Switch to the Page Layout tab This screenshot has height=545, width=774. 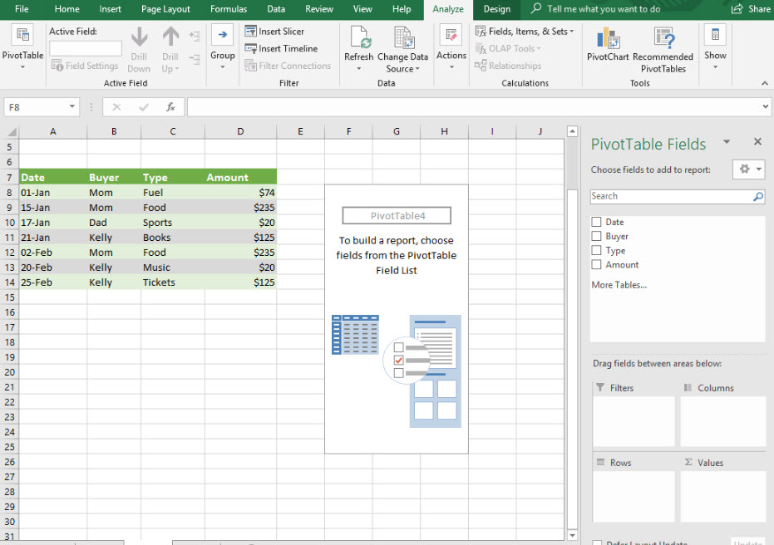(165, 9)
